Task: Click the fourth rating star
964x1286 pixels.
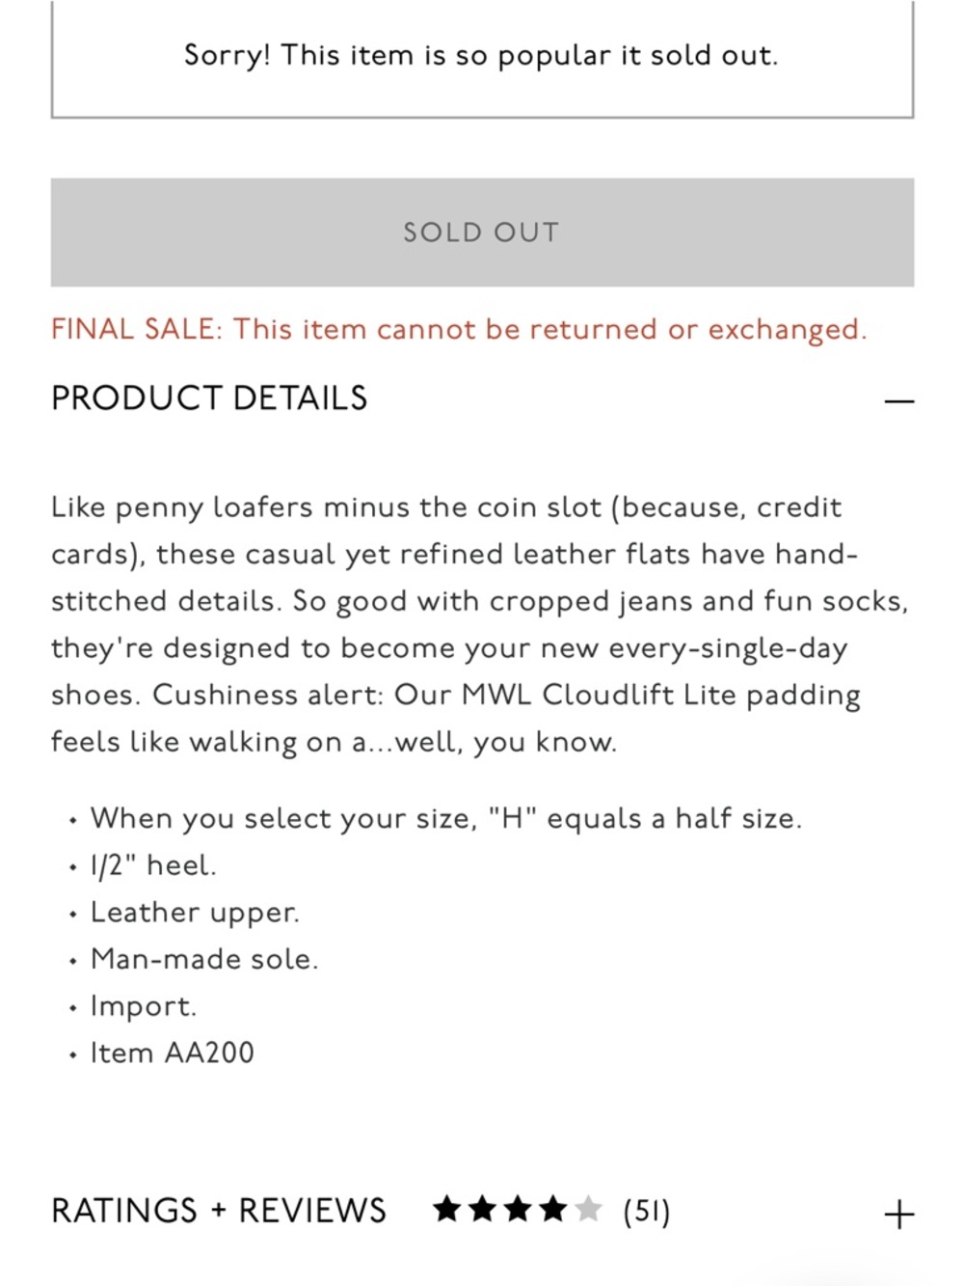Action: coord(553,1209)
